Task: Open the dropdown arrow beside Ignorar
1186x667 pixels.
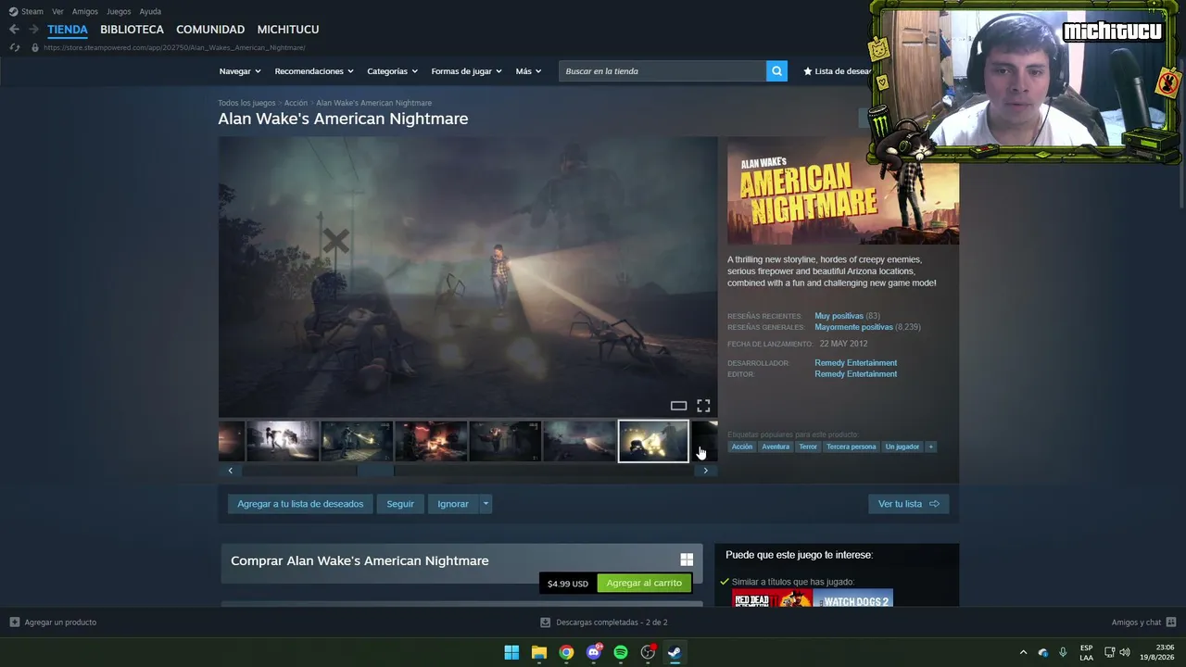Action: coord(486,504)
